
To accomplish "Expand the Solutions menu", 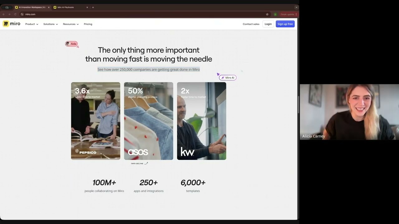I will pos(50,24).
